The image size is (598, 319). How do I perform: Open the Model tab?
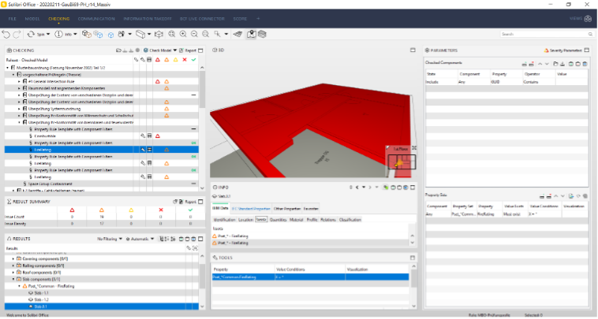coord(32,17)
